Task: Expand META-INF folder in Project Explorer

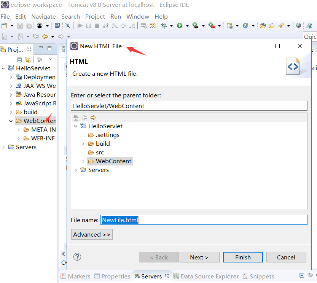Action: point(19,130)
